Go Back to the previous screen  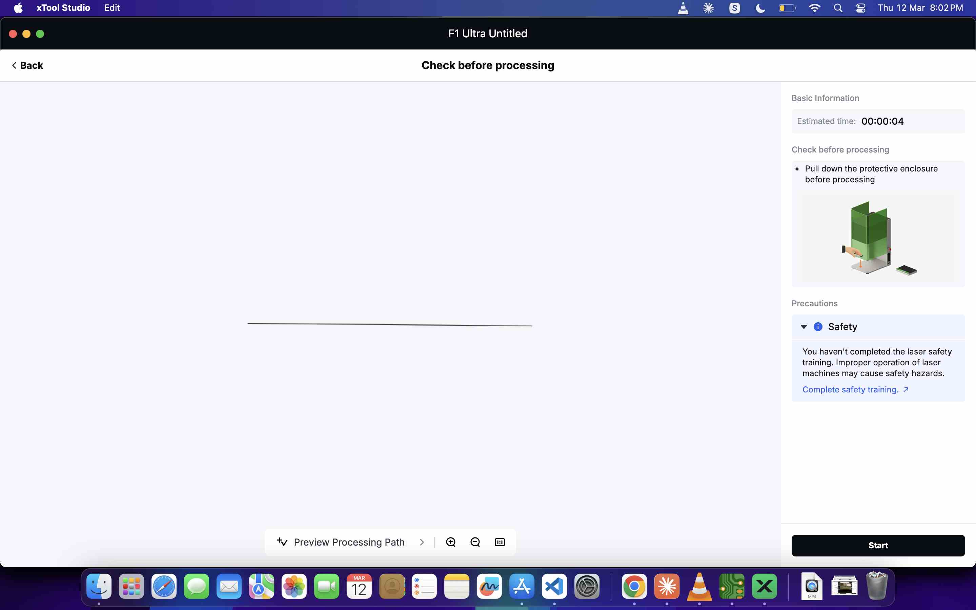pyautogui.click(x=27, y=65)
